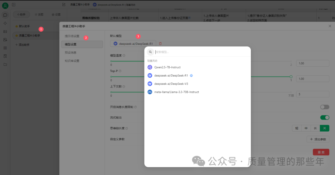The height and width of the screenshot is (175, 335).
Task: Enable the 开启消息长度限制 switch
Action: [324, 107]
